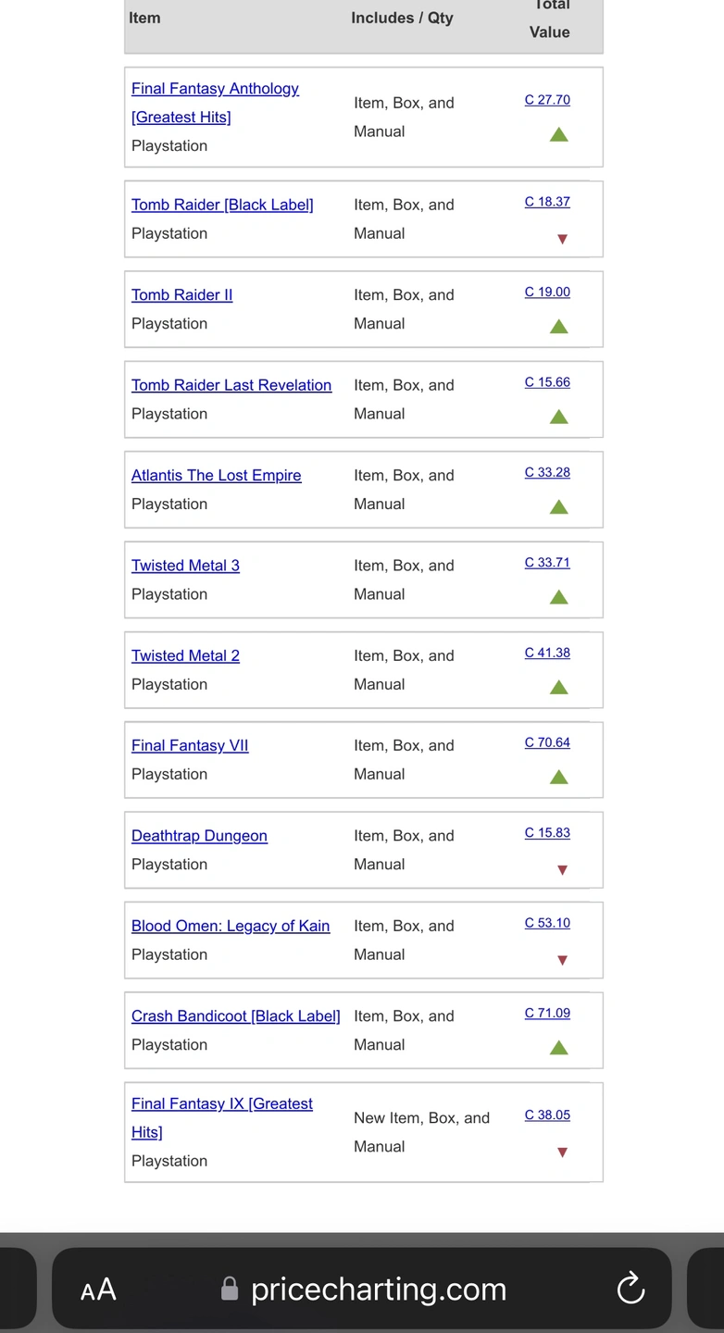Tap the green up arrow for Crash Bandicoot
Screen dimensions: 724x1333
(x=558, y=1048)
